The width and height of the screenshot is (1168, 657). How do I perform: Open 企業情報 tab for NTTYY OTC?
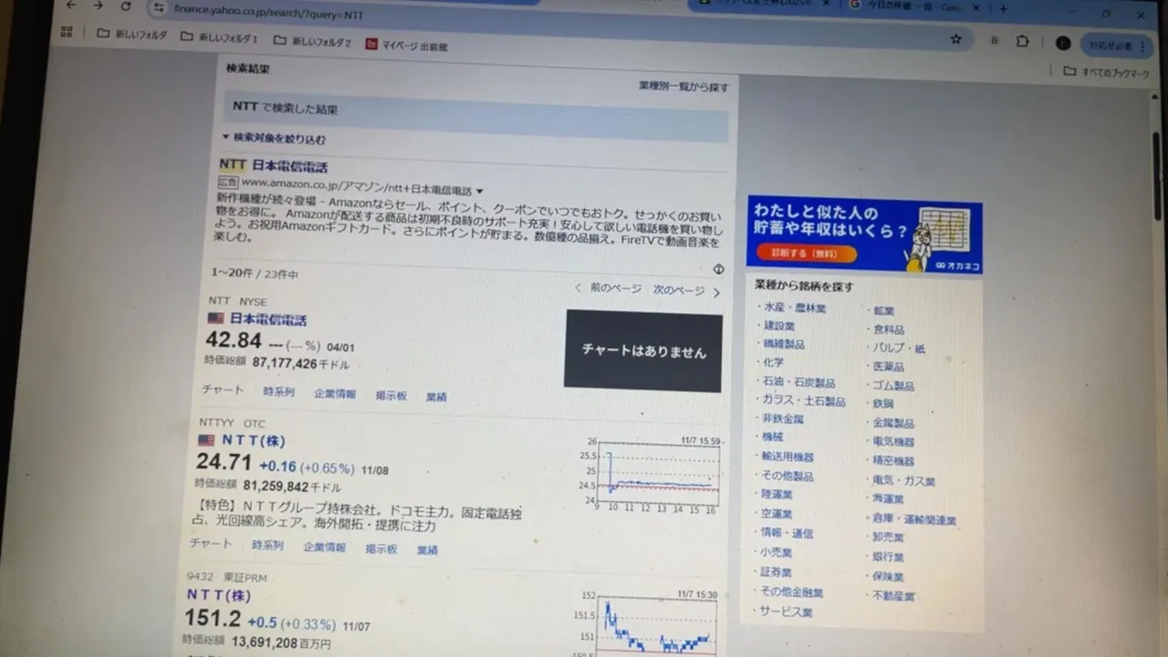[324, 547]
